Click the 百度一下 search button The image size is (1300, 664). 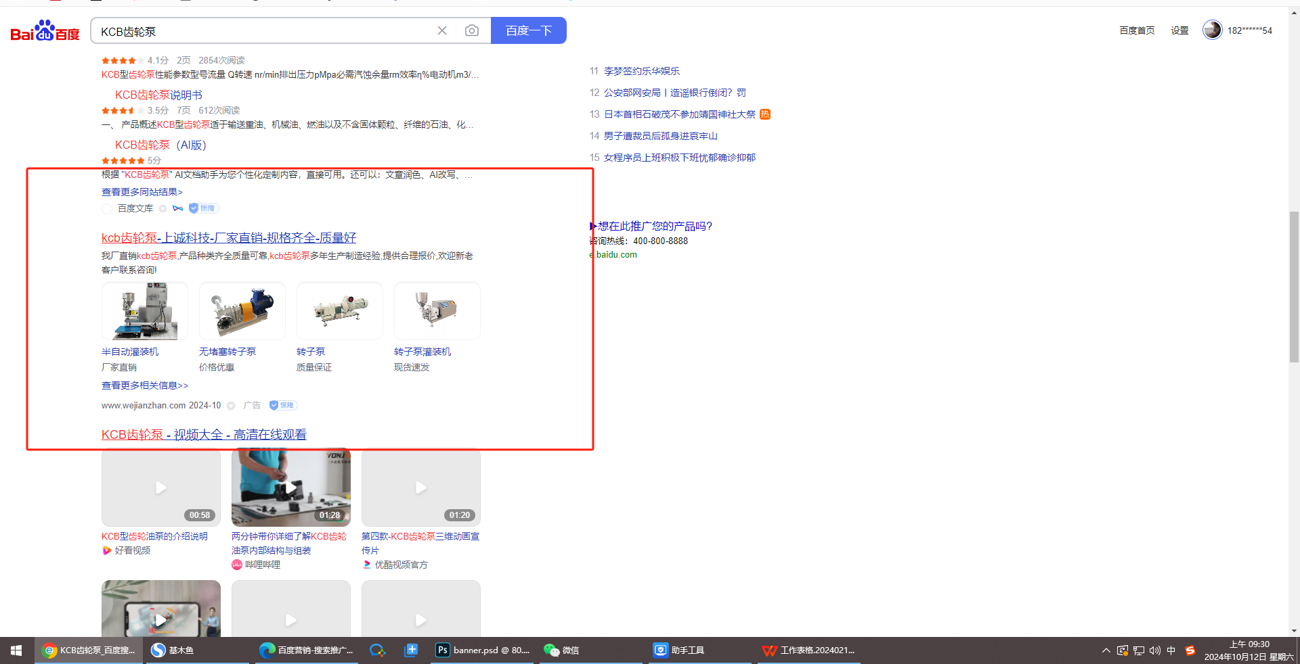[529, 30]
